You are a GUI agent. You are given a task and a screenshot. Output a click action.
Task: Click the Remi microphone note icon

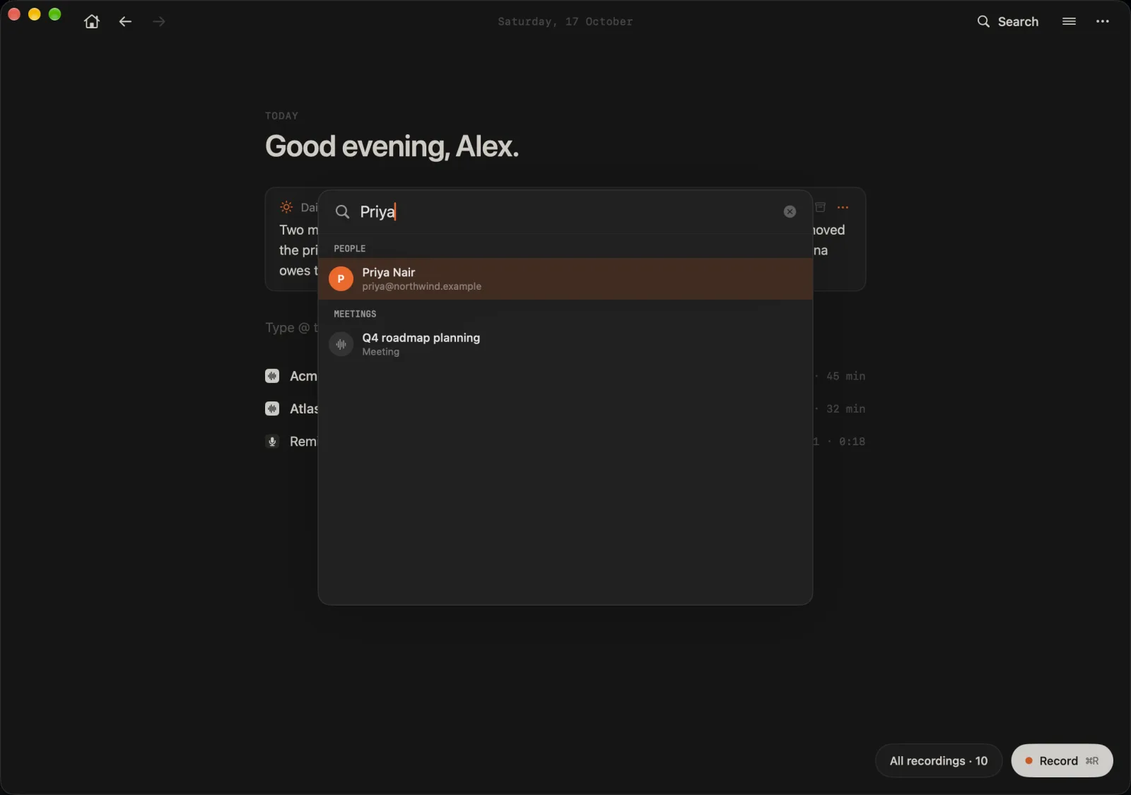click(272, 442)
